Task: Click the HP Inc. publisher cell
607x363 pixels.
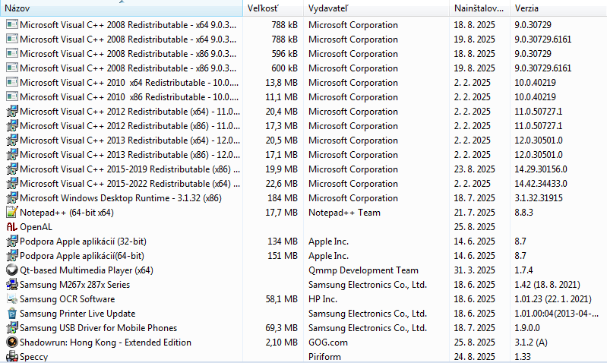Action: point(322,299)
